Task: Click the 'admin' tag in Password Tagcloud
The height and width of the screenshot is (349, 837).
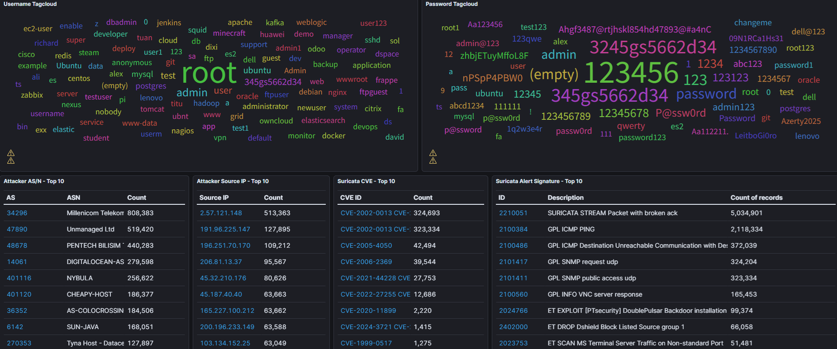Action: point(559,55)
